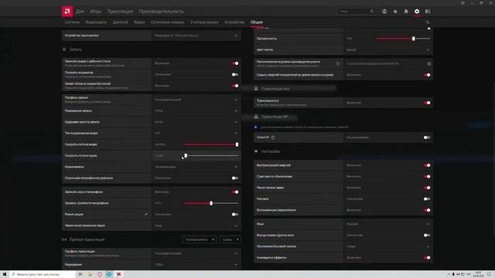Click the video bitrate slider handle
This screenshot has width=495, height=278.
tap(237, 144)
